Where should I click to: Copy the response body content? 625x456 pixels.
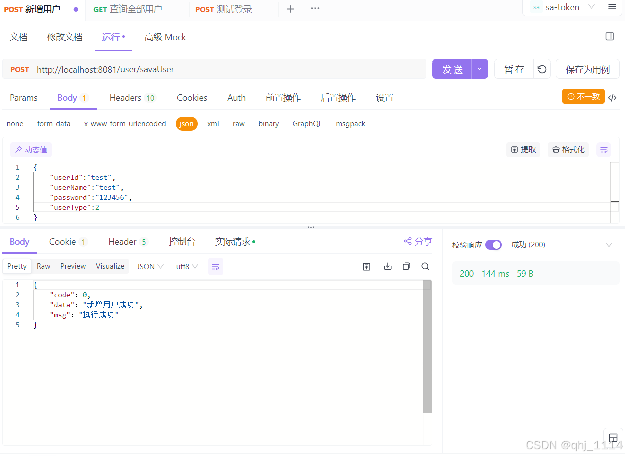(x=406, y=266)
